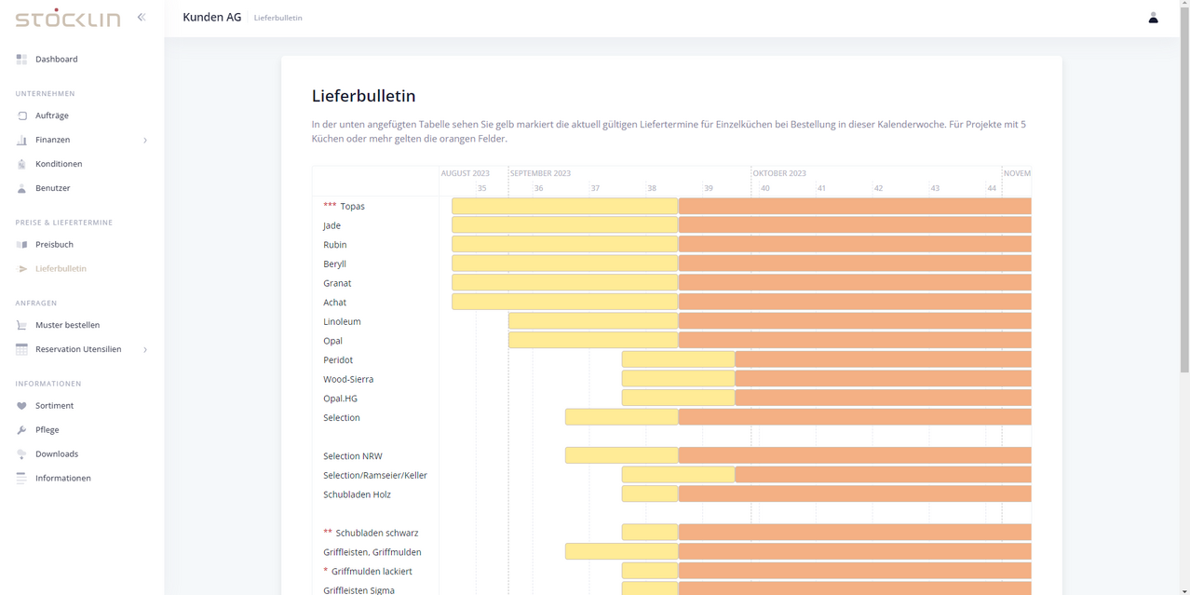Click the Pflege wrench icon
This screenshot has height=595, width=1190.
(21, 430)
